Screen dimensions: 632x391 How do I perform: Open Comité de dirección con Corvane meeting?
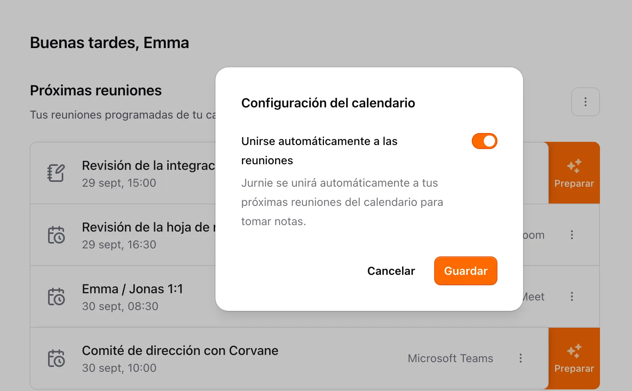coord(180,351)
